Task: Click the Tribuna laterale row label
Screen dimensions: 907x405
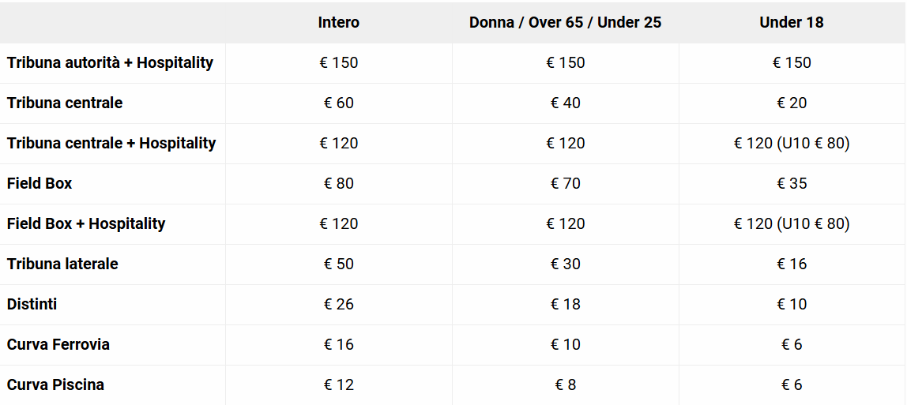Action: 62,264
